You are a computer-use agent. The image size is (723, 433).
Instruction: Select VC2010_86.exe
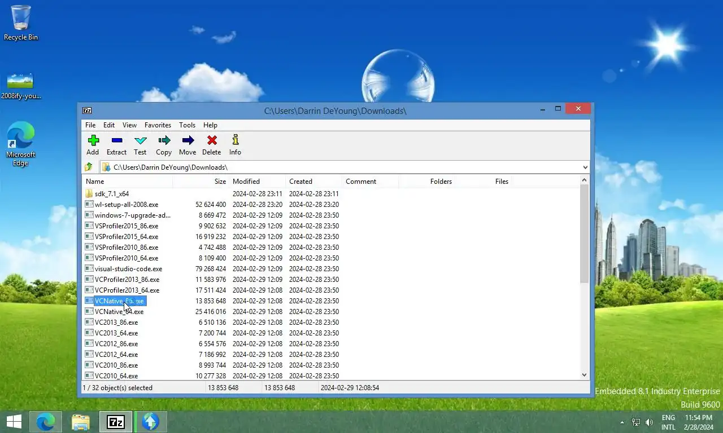(116, 365)
